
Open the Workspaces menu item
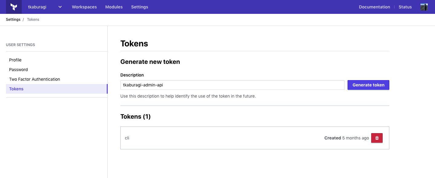click(x=84, y=7)
